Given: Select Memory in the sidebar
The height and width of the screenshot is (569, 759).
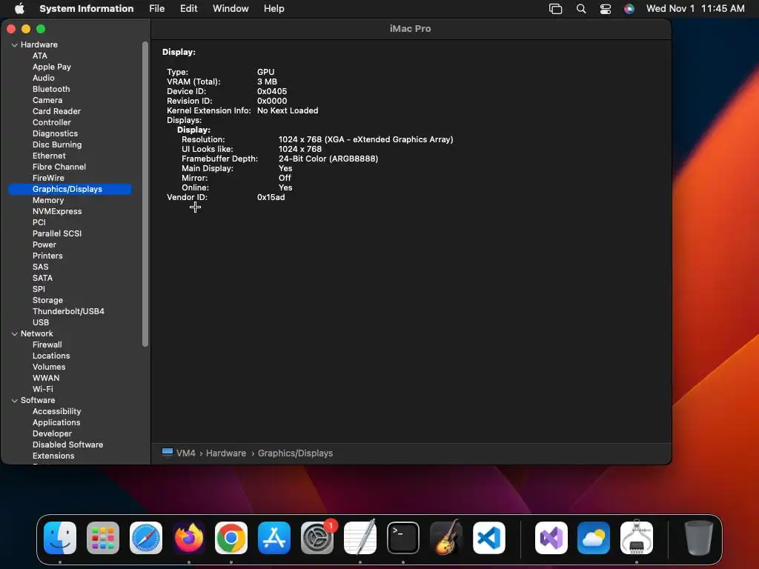Looking at the screenshot, I should (x=48, y=200).
